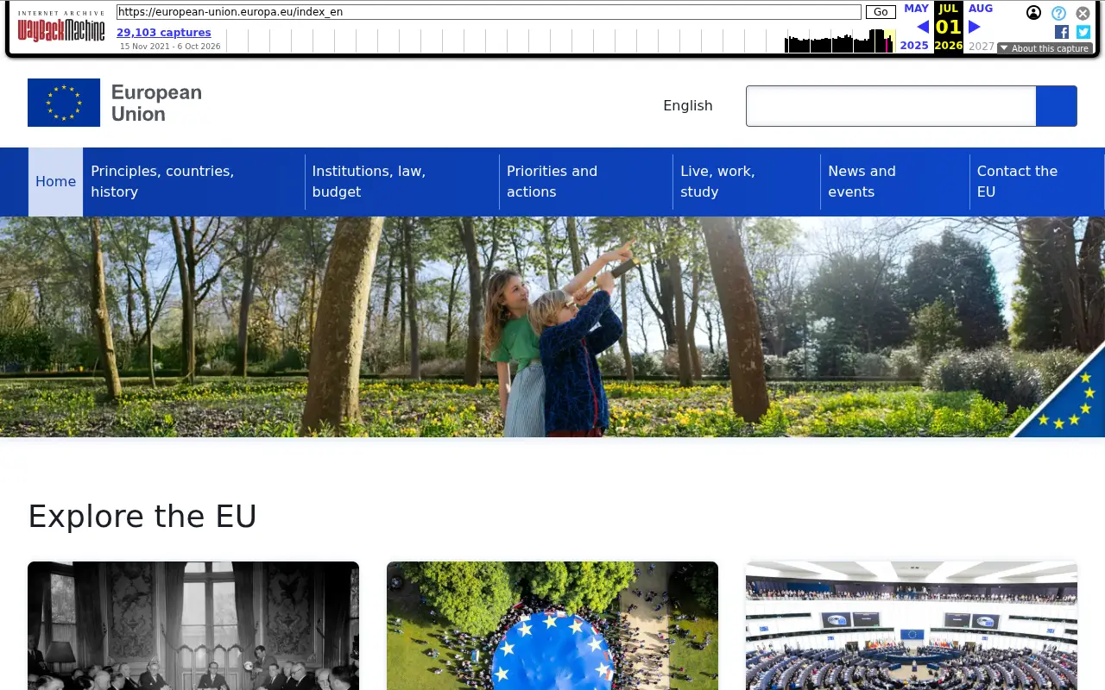
Task: Open the Wayback help question mark icon
Action: click(1058, 13)
